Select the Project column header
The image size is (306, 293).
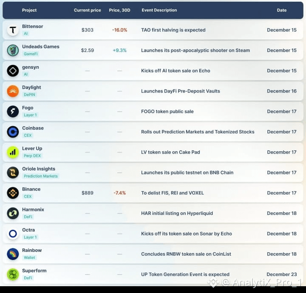click(29, 10)
